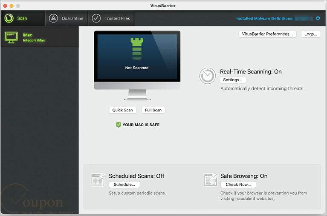Image resolution: width=327 pixels, height=216 pixels.
Task: Click the 'Not Scanned' status text
Action: (137, 68)
